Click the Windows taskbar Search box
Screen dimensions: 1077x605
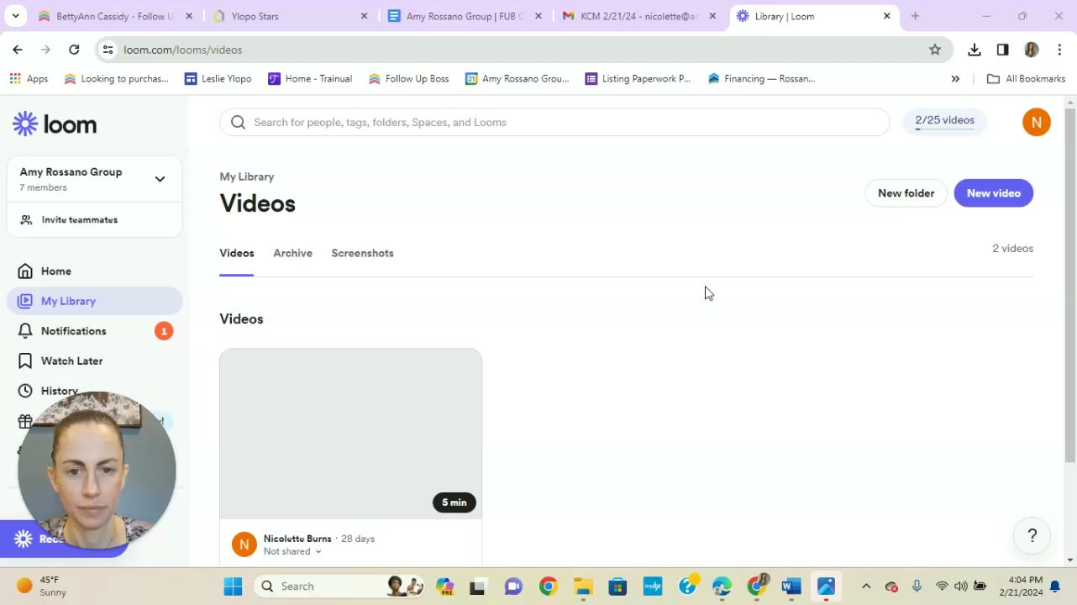point(340,586)
